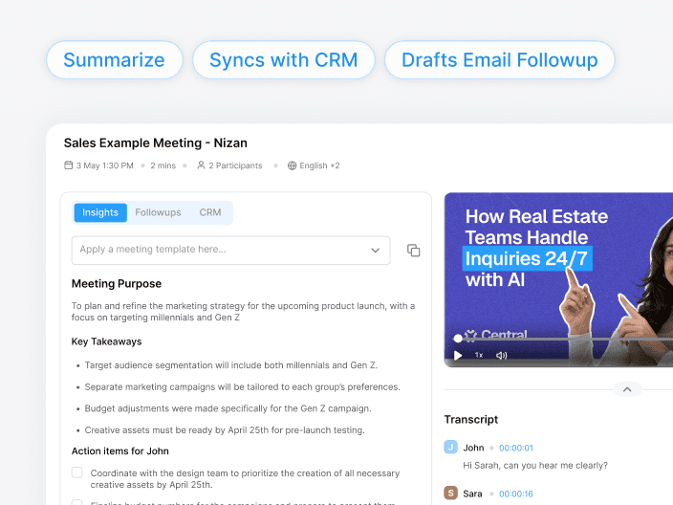Click the takeaway about Separate marketing campaigns
Screen dimensions: 673x505
coord(242,387)
